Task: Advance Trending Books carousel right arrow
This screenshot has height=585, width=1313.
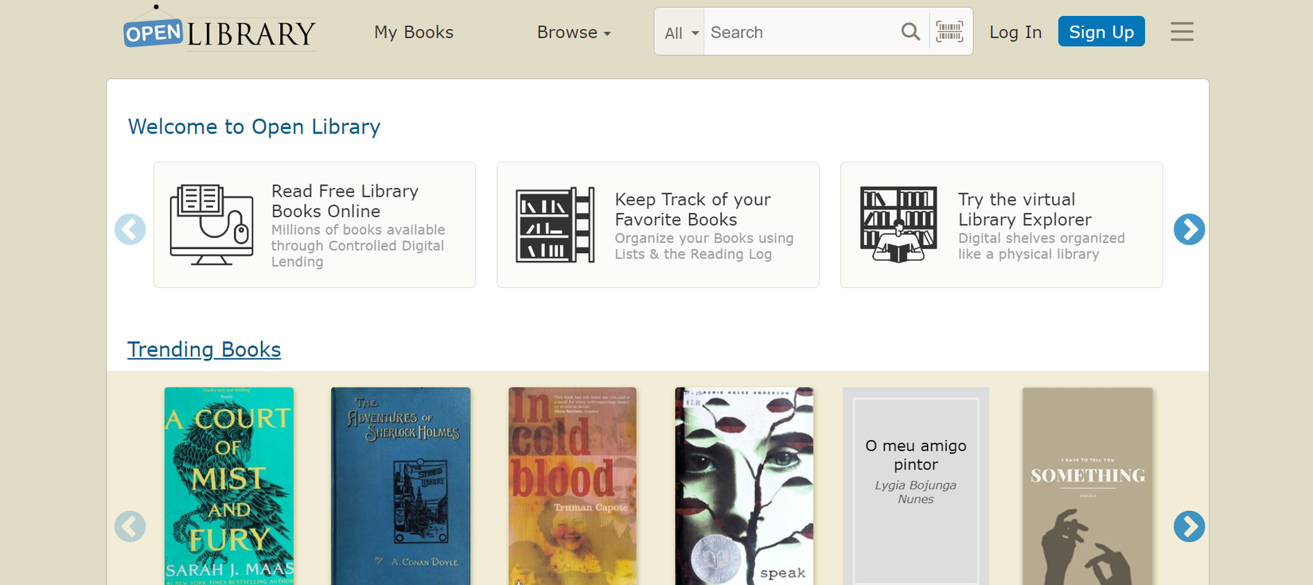Action: (x=1189, y=526)
